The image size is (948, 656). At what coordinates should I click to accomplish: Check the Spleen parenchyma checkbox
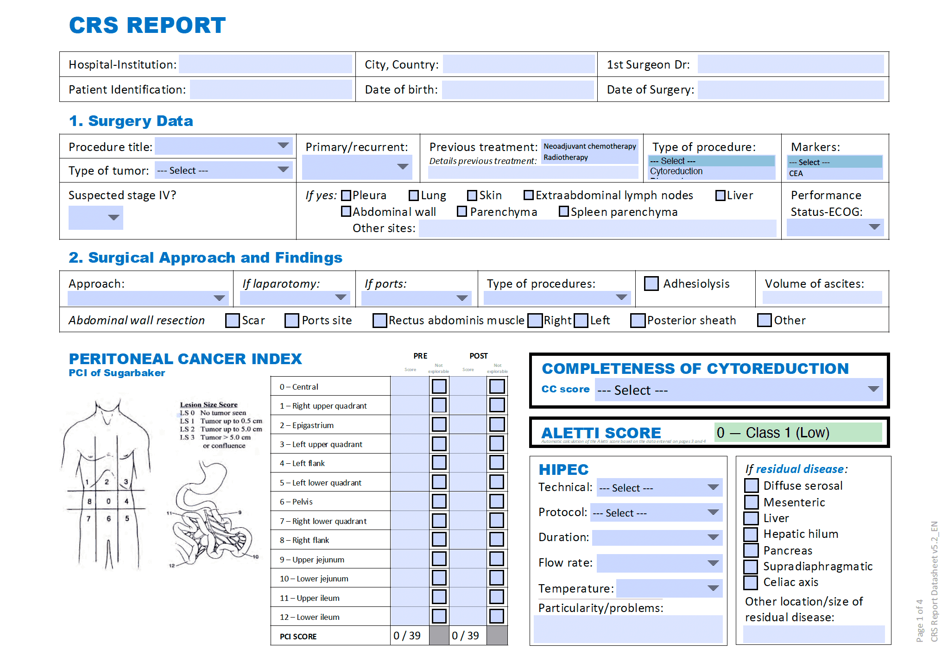click(x=564, y=212)
